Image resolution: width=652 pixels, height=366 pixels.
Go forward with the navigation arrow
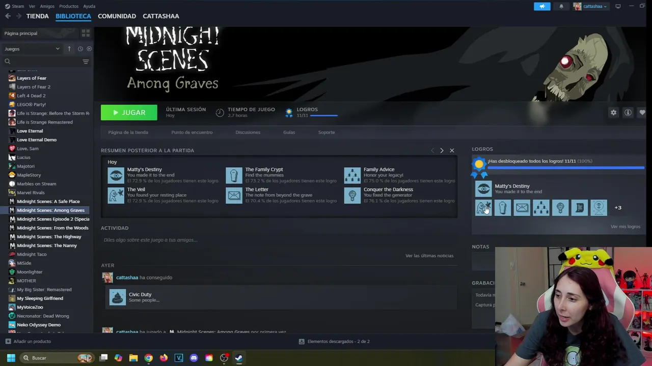pyautogui.click(x=18, y=16)
